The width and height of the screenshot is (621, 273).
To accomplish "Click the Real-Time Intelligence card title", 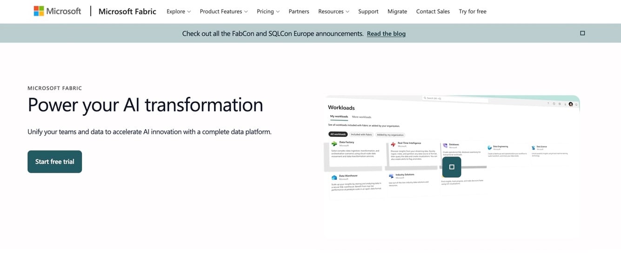I will (x=409, y=143).
